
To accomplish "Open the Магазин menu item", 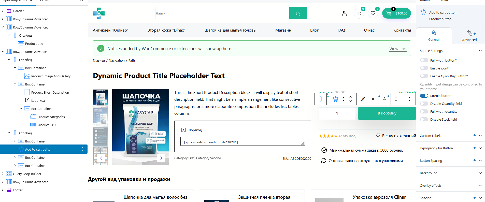I will 283,30.
